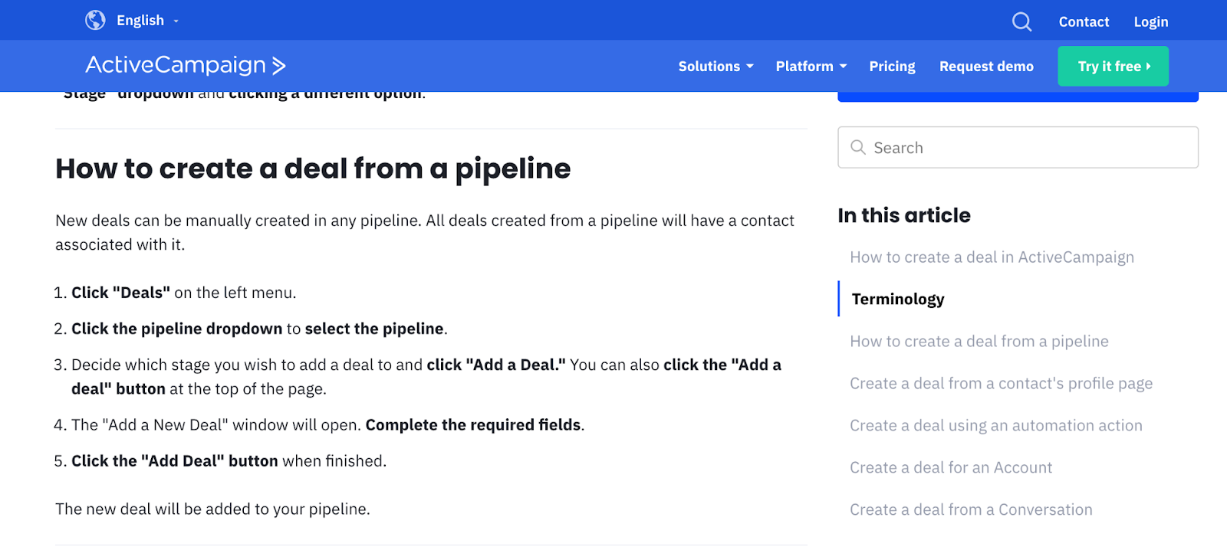Click the Login link
Screen dimensions: 1227x560
pos(1150,21)
